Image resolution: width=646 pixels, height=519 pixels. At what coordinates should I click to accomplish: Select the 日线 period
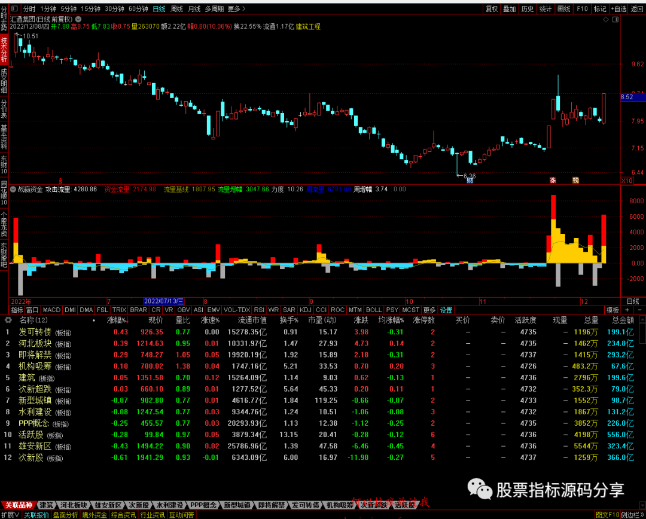tap(159, 8)
